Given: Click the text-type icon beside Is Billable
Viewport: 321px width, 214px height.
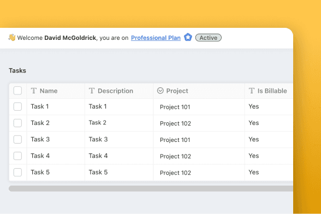Looking at the screenshot, I should point(252,91).
